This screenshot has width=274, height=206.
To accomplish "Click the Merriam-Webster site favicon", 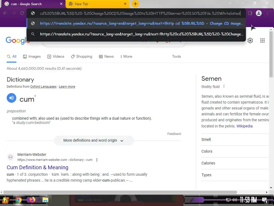I will point(10,157).
